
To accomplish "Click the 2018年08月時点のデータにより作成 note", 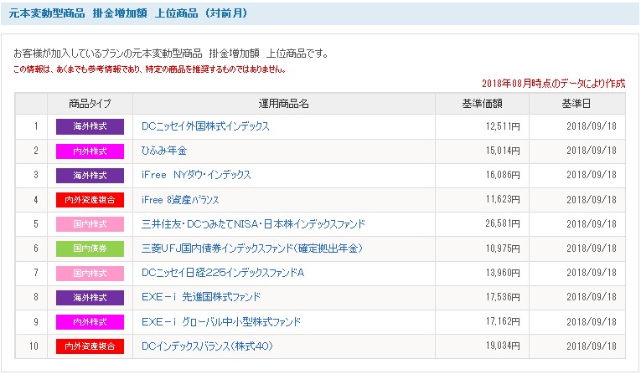I will click(554, 84).
